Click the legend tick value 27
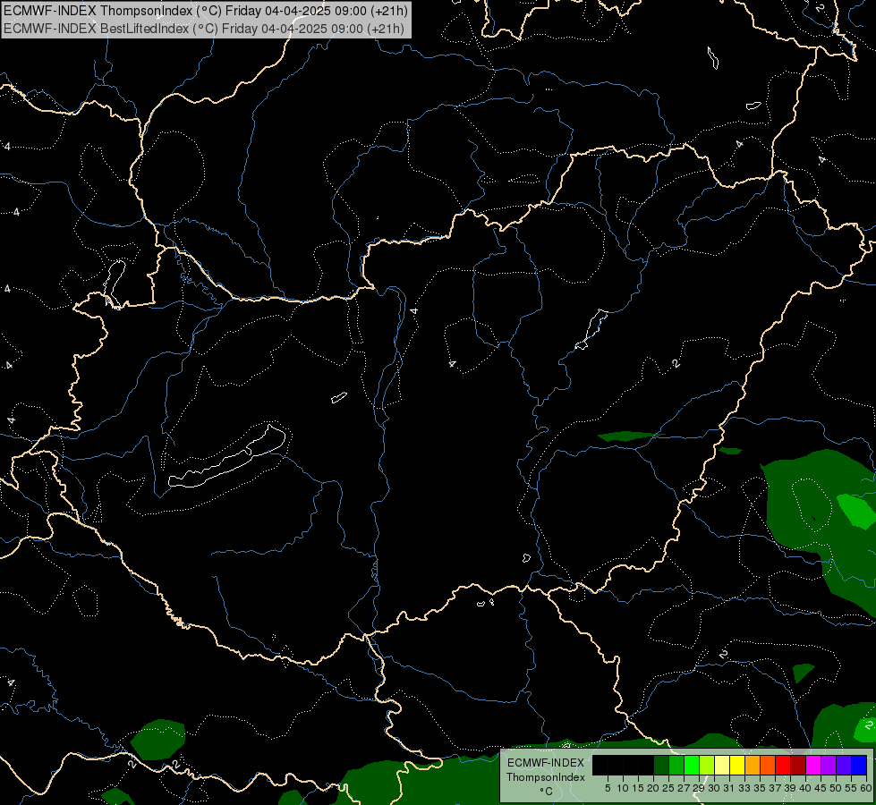 [x=684, y=788]
